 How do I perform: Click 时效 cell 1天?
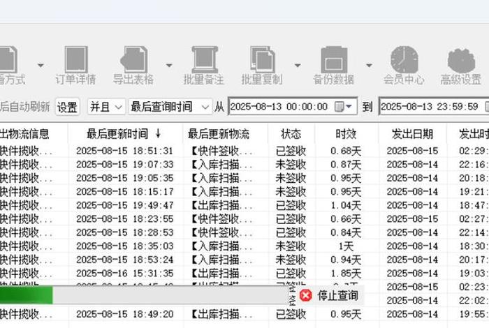click(346, 246)
